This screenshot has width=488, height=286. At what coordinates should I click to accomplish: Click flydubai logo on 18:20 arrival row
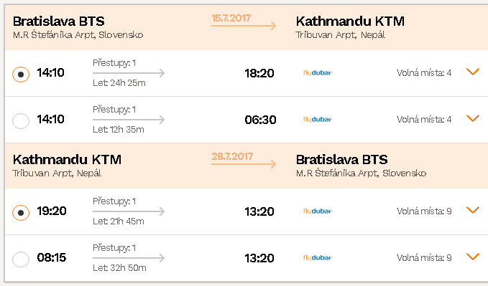pos(318,73)
